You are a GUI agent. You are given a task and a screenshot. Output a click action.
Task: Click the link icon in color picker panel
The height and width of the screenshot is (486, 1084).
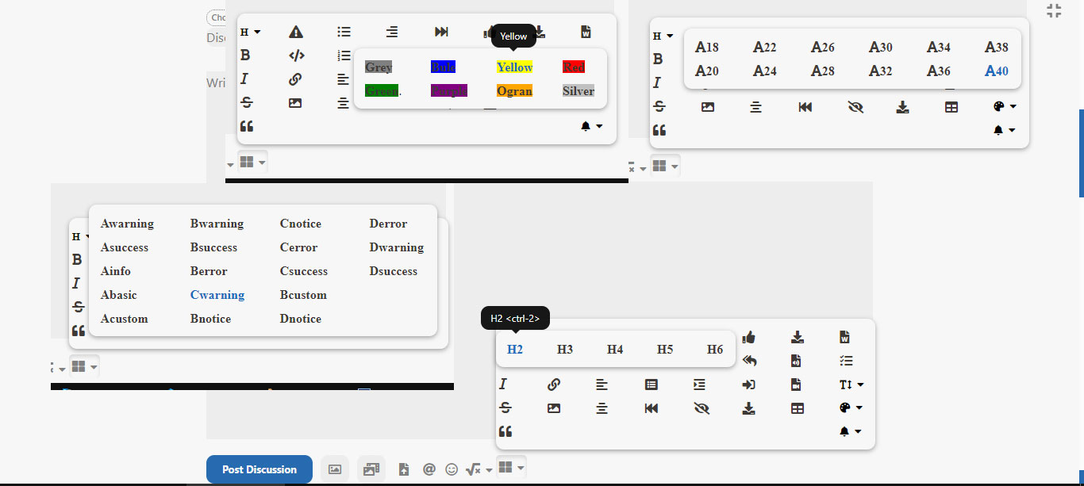[295, 79]
